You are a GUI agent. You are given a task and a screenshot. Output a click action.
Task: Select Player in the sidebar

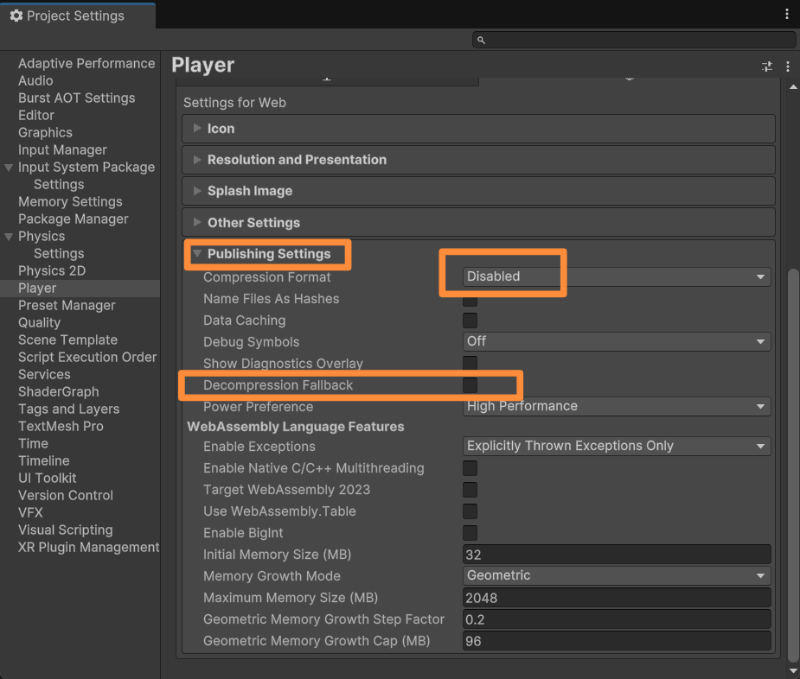pos(37,288)
